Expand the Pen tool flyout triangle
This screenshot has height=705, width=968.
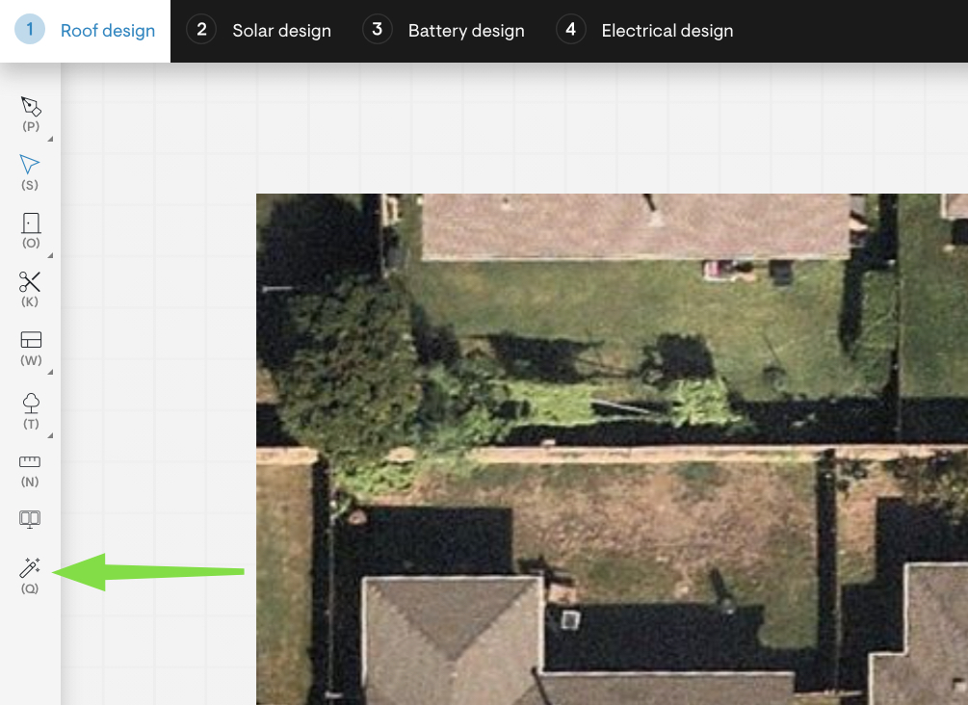pos(49,138)
